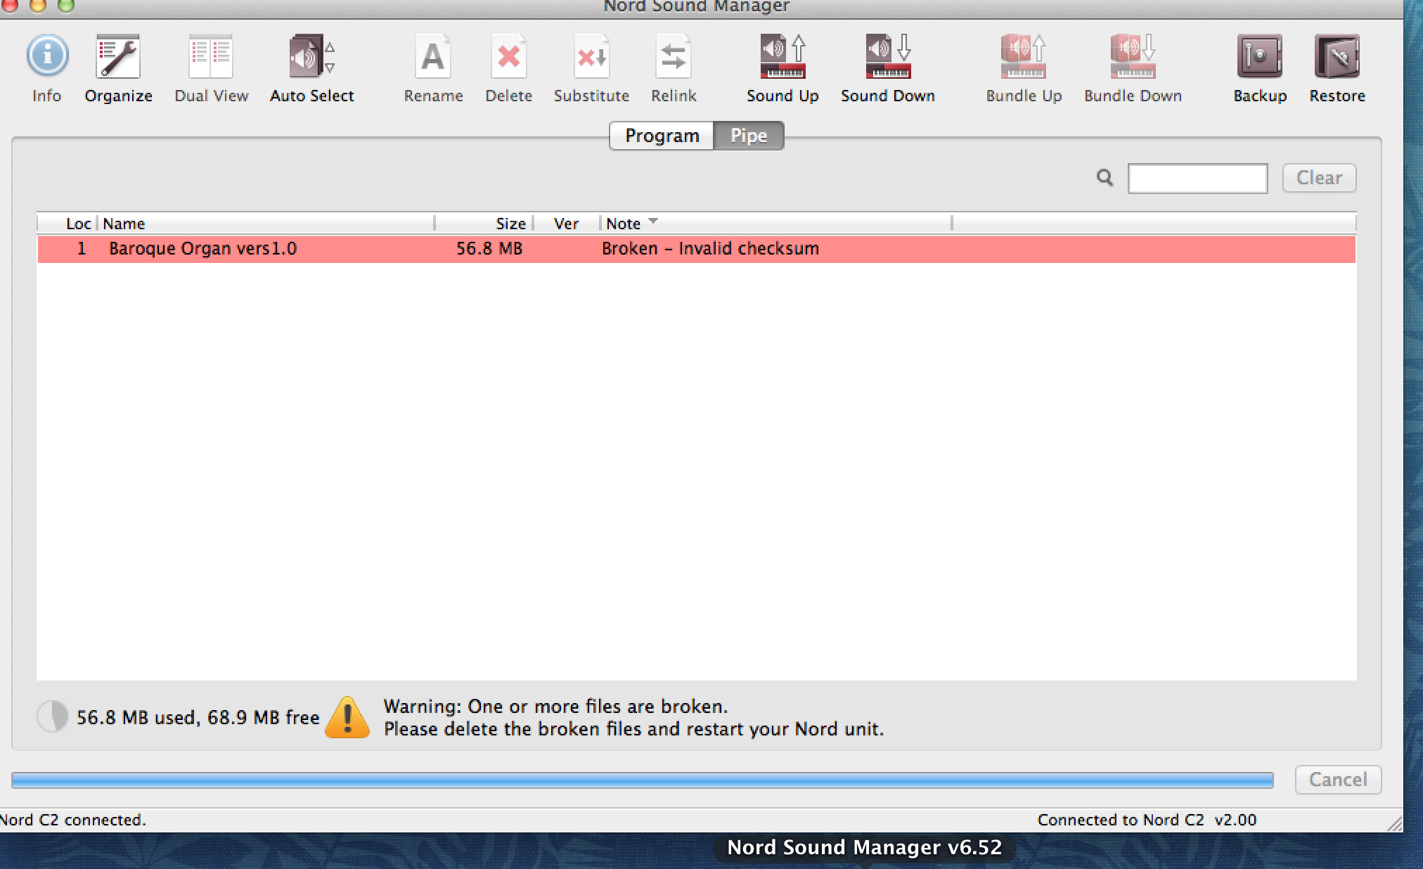Click the Relink icon
1423x869 pixels.
point(674,67)
